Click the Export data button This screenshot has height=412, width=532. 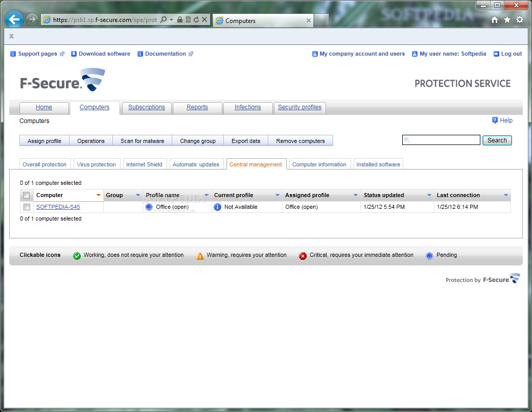(x=246, y=141)
